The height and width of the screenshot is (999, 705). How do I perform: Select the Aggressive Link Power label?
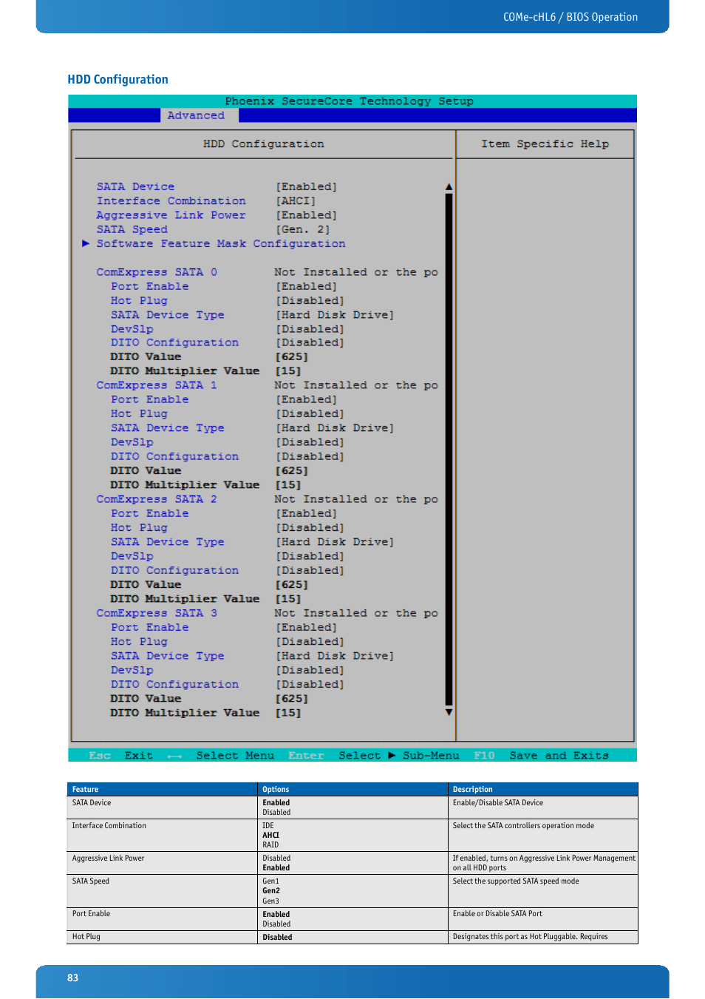click(x=171, y=214)
